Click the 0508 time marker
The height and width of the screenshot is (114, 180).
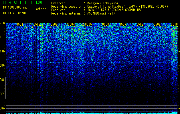[140, 25]
